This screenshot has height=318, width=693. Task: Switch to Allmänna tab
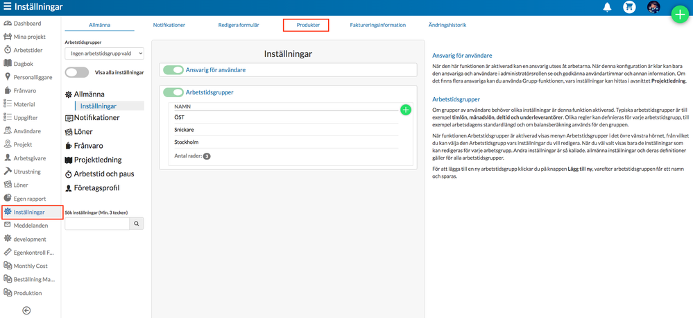click(x=99, y=25)
